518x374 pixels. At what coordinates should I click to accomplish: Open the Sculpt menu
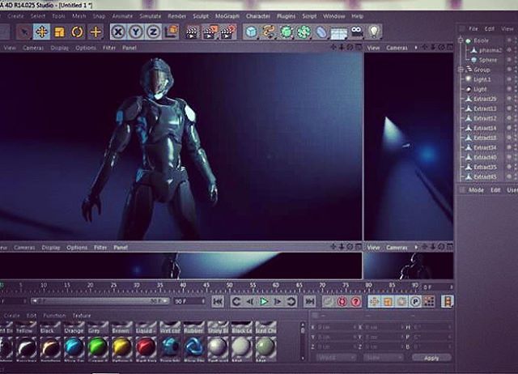(x=201, y=16)
